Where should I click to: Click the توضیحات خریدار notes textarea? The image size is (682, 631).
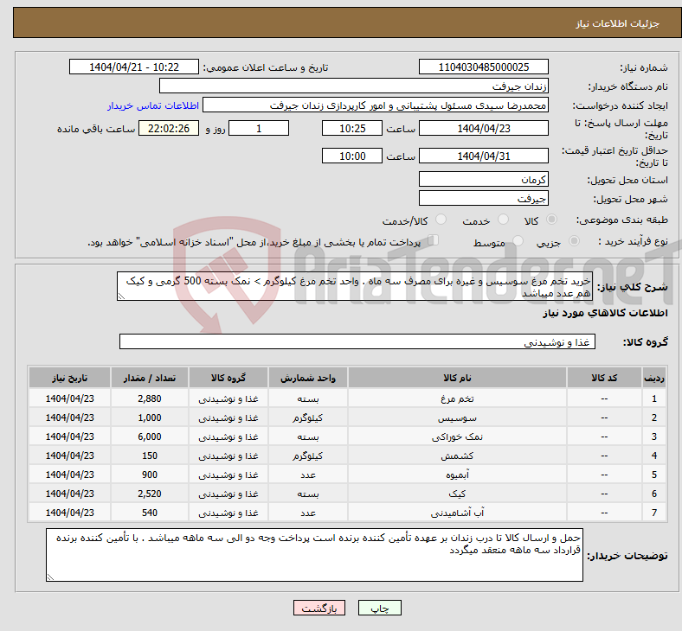[314, 555]
